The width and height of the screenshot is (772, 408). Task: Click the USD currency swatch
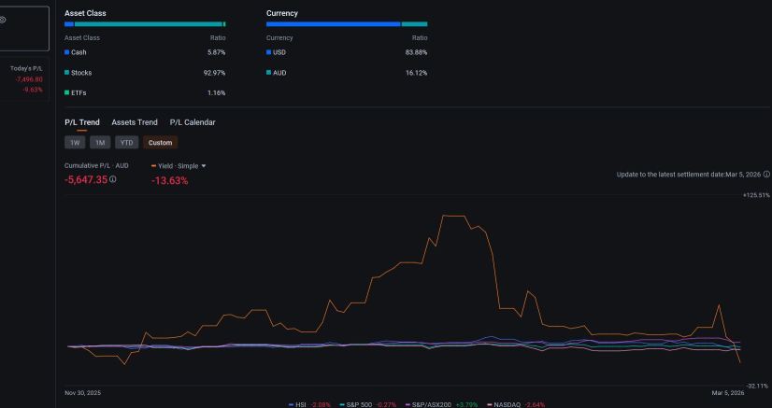[x=269, y=52]
